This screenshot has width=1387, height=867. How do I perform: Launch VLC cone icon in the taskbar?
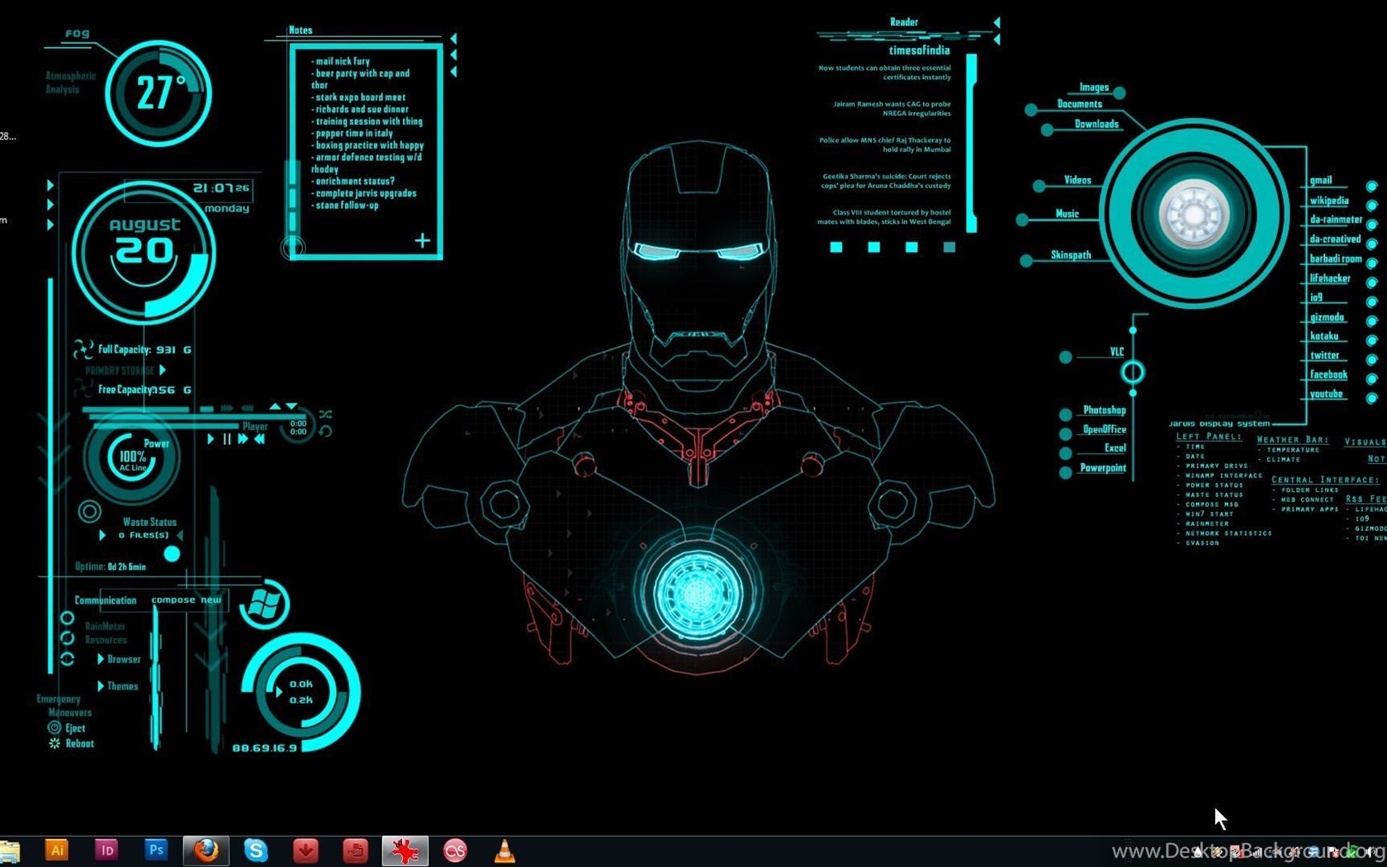(504, 850)
